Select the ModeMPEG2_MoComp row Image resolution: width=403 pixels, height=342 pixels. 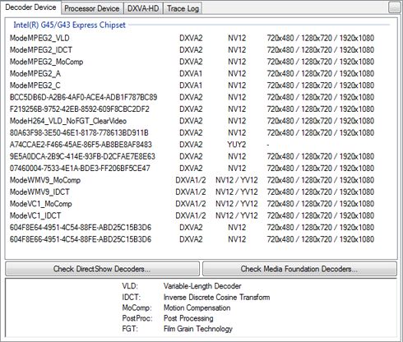192,62
